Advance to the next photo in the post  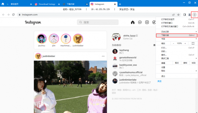[x=103, y=105]
